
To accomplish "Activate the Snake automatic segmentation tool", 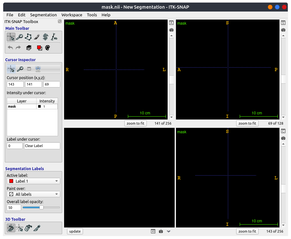I will (x=45, y=37).
